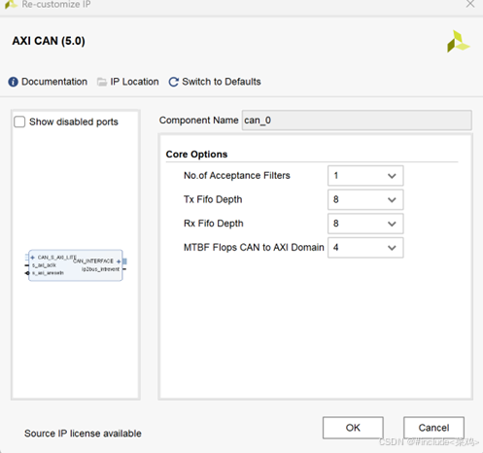
Task: Click the Core Options heading
Action: (196, 155)
